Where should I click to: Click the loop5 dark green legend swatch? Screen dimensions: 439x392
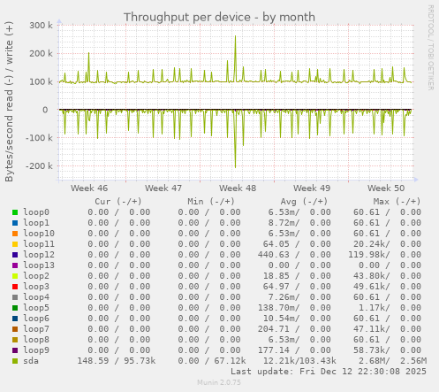[15, 308]
